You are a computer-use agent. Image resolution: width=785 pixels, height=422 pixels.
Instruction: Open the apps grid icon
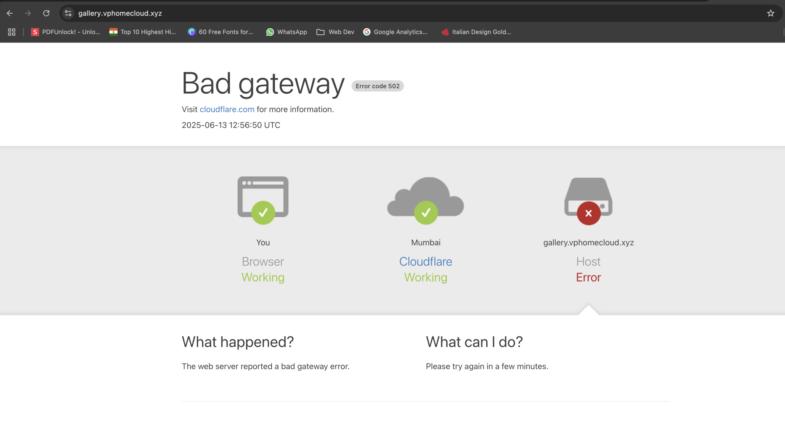12,32
